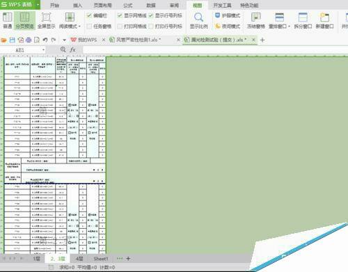Viewport: 348px width, 272px height.
Task: Switch to Normal (普通) view
Action: point(7,20)
